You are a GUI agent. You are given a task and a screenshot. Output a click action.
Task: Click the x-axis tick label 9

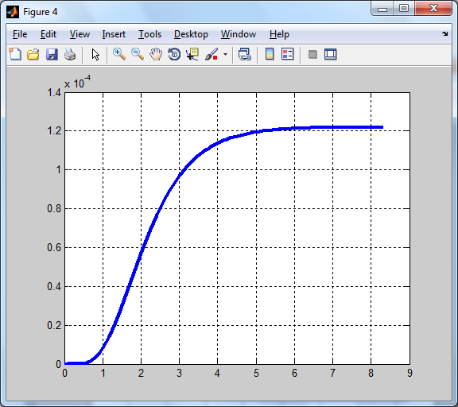pyautogui.click(x=409, y=373)
